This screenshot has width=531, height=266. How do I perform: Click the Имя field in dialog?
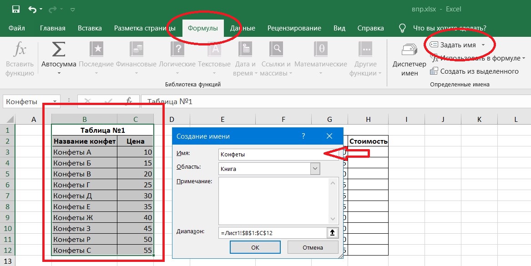[x=278, y=154]
